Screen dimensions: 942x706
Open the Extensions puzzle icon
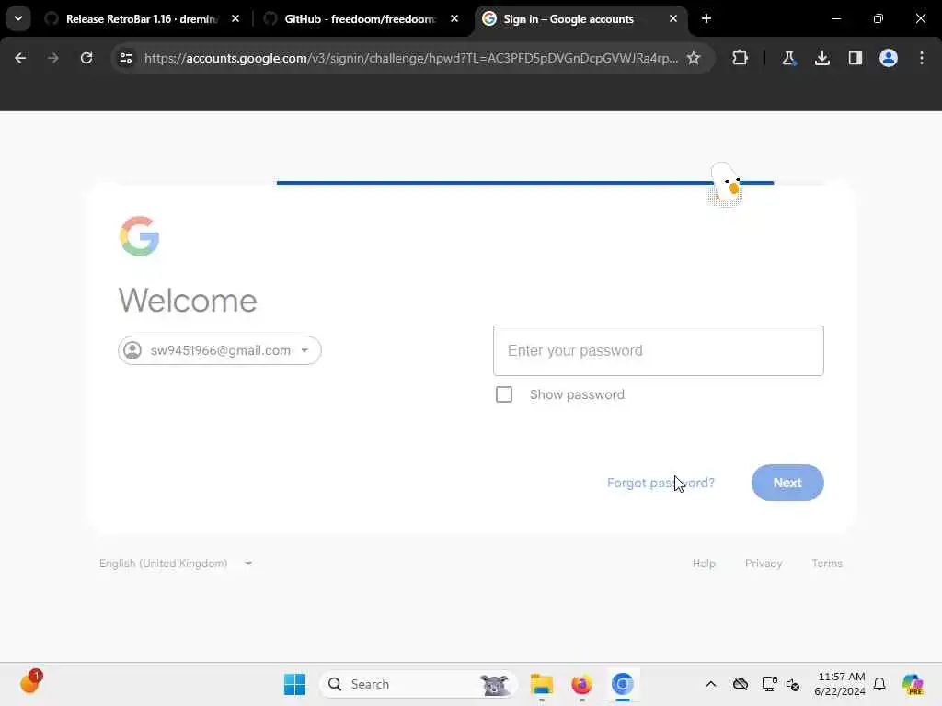[741, 58]
